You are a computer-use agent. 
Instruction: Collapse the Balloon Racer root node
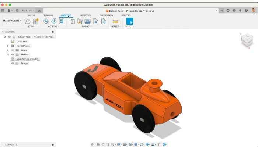click(x=5, y=37)
